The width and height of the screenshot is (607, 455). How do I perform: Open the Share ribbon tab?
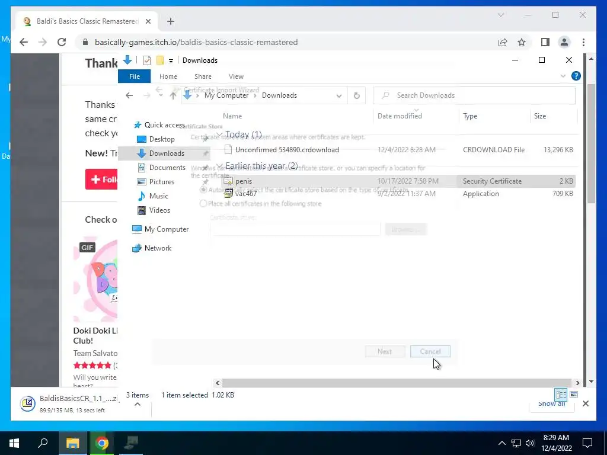pos(203,76)
